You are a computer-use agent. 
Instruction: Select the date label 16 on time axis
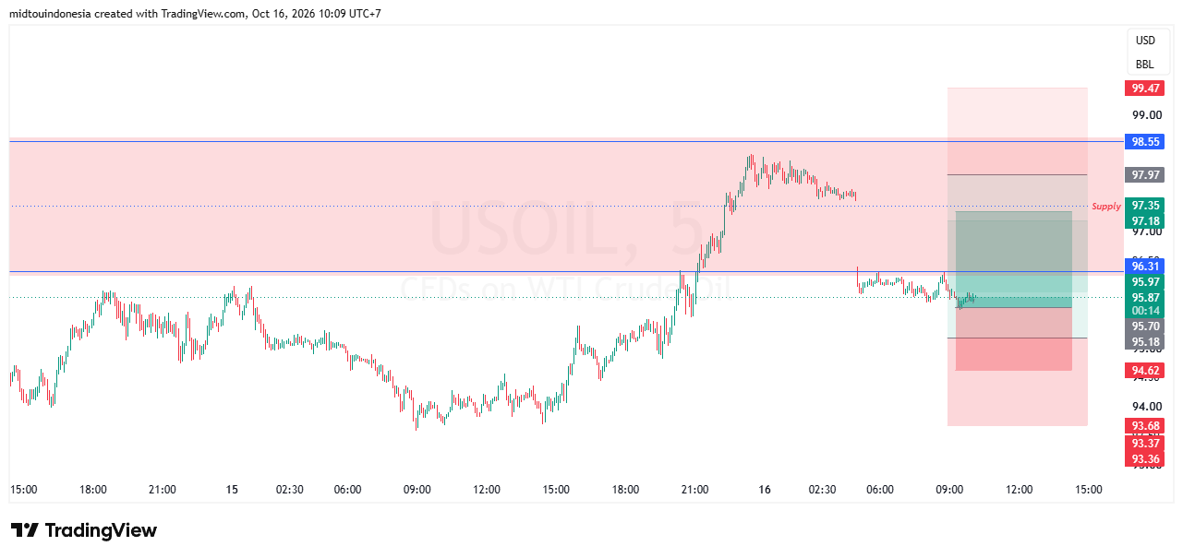[765, 490]
